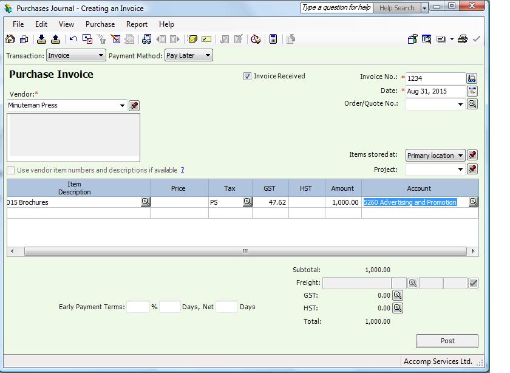Click the Home icon in the toolbar

pos(10,39)
